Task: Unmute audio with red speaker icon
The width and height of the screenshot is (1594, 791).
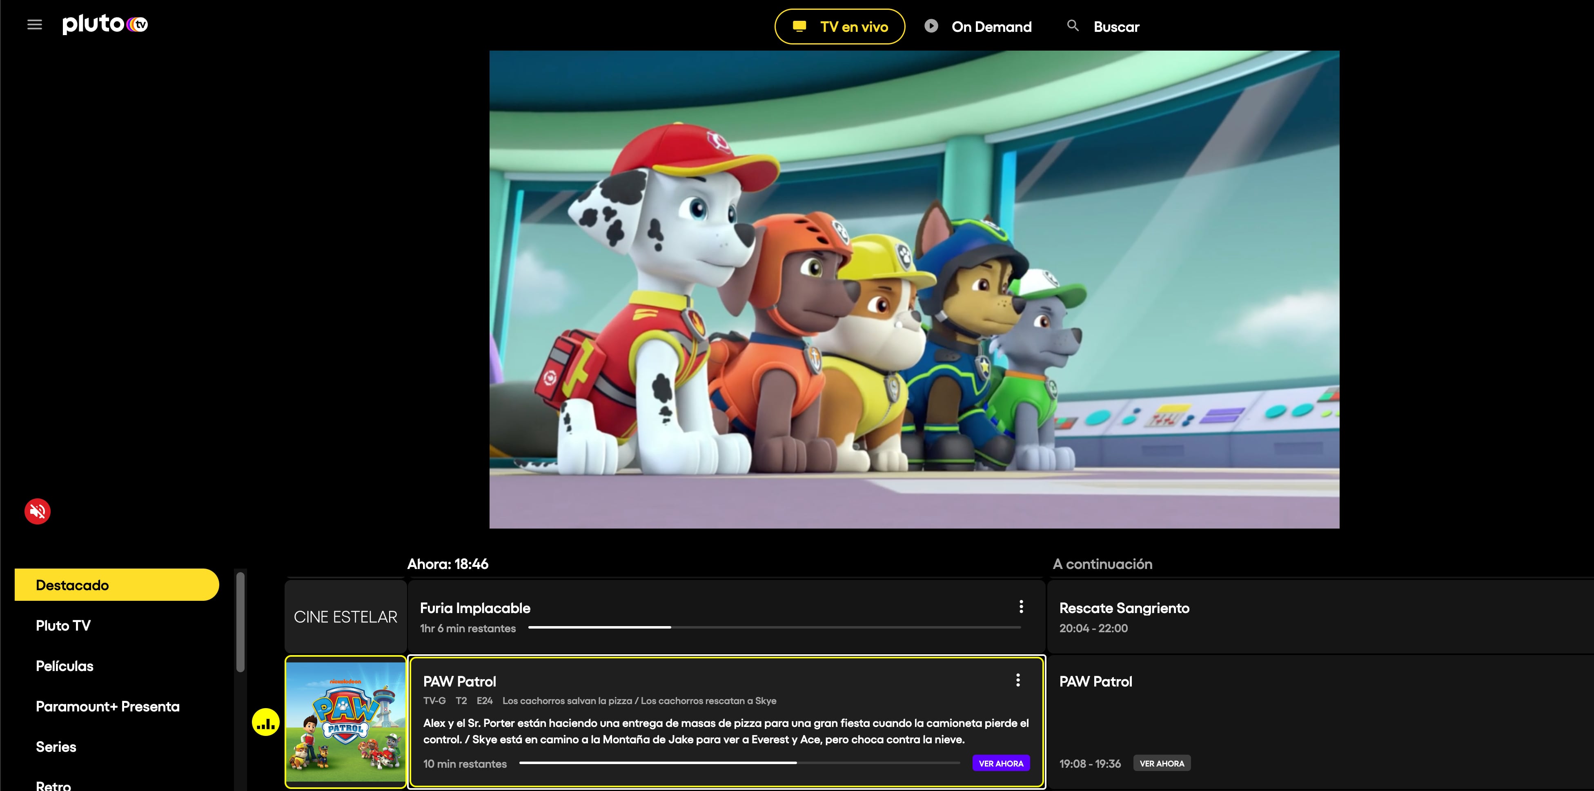Action: tap(38, 511)
